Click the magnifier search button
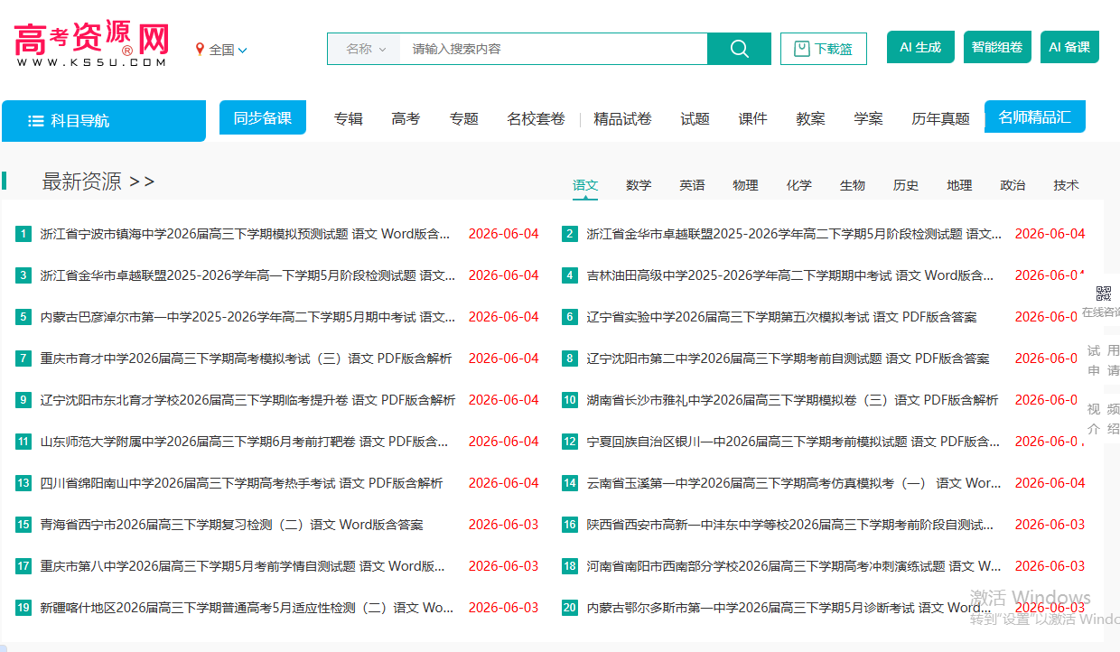Image resolution: width=1120 pixels, height=652 pixels. coord(739,49)
